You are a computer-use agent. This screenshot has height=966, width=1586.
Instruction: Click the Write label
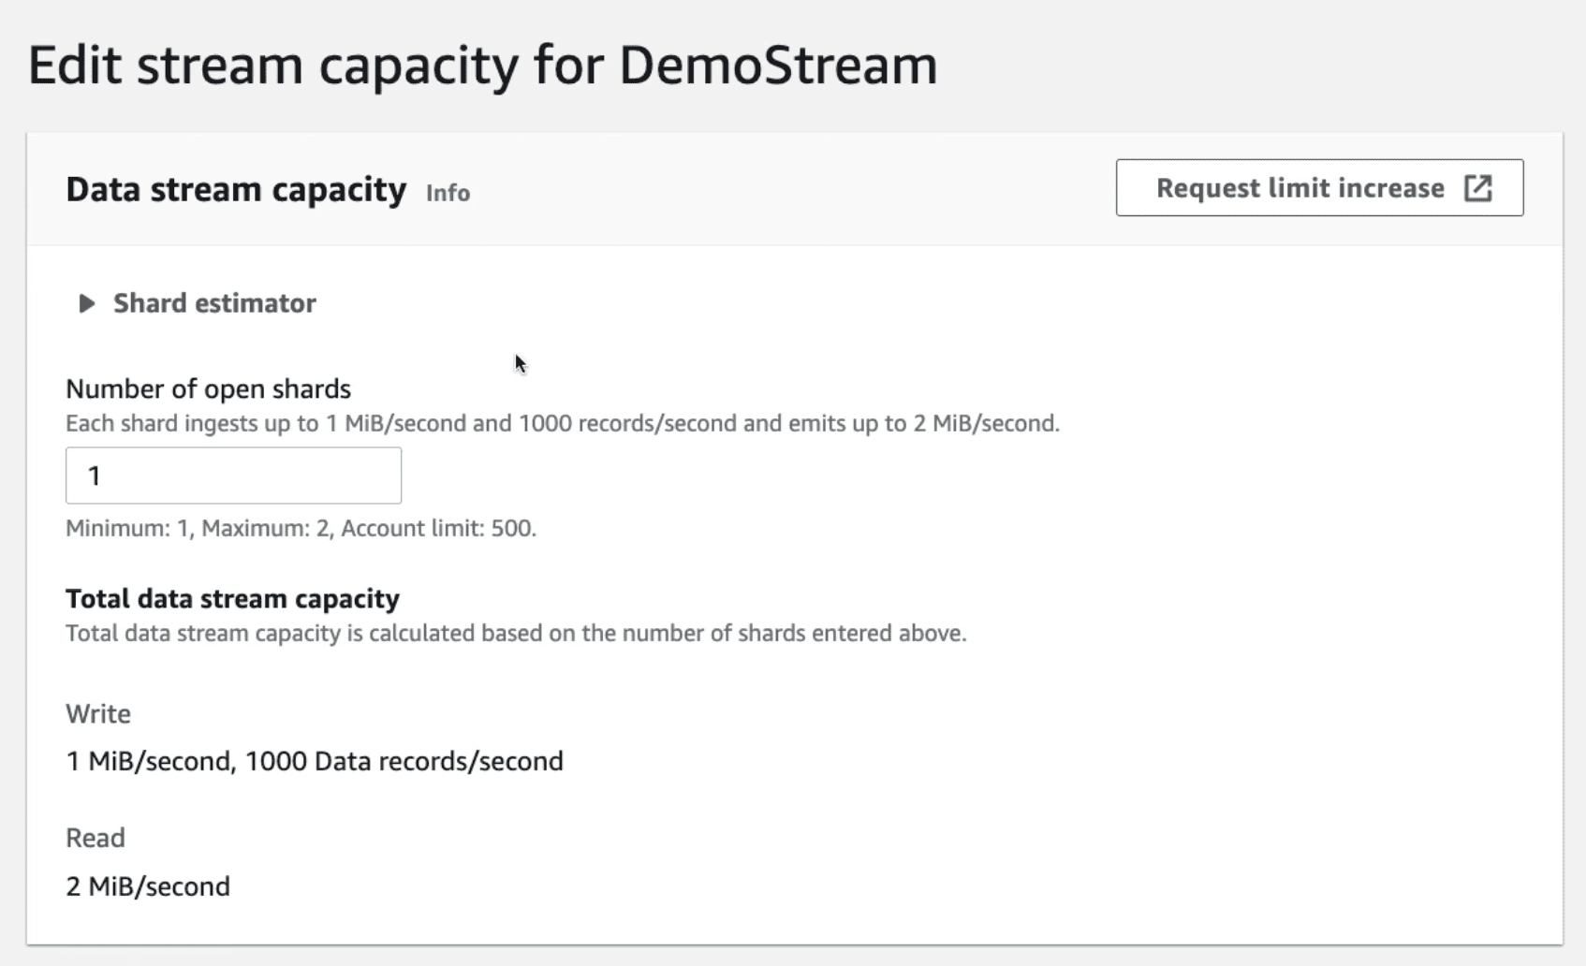pos(98,713)
